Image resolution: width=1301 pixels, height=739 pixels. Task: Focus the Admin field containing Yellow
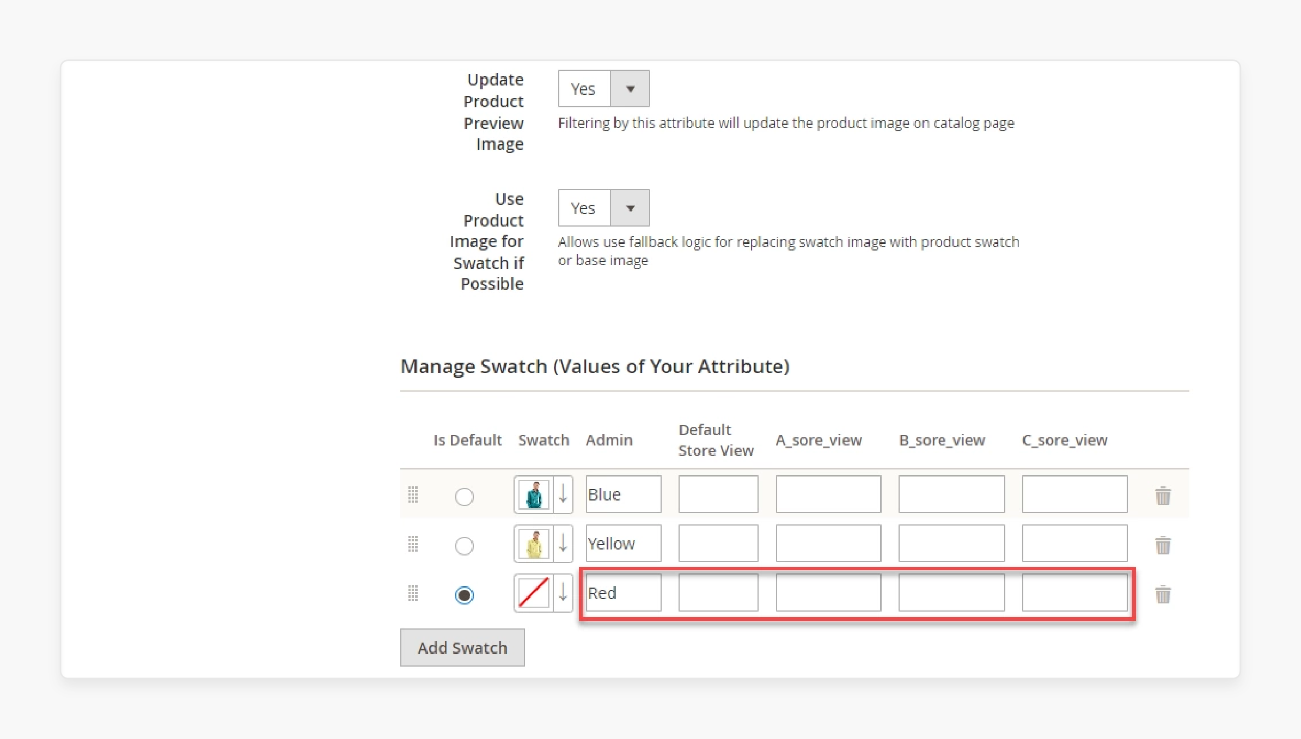624,543
